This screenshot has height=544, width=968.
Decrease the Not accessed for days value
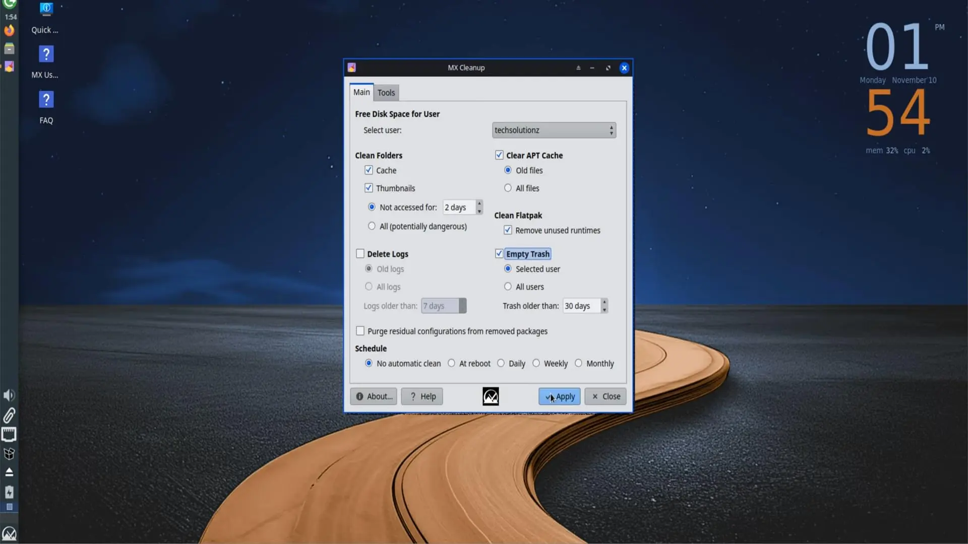479,211
